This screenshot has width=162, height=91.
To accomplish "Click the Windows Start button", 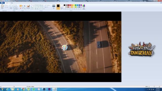I will (2, 89).
